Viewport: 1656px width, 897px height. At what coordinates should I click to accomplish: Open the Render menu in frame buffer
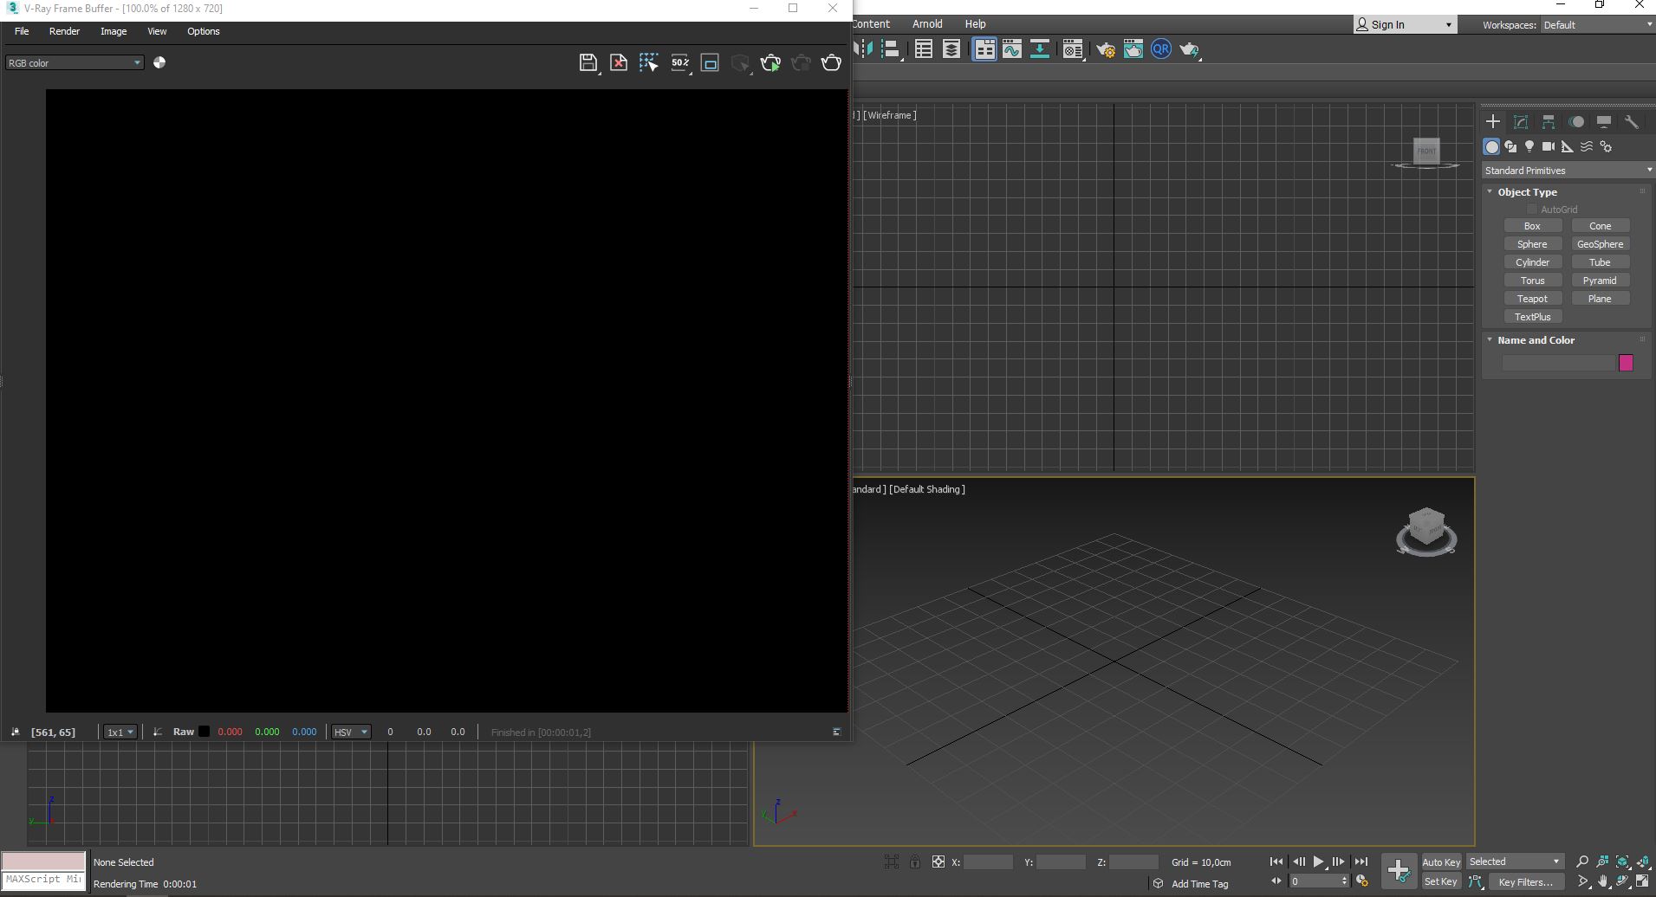(x=64, y=31)
